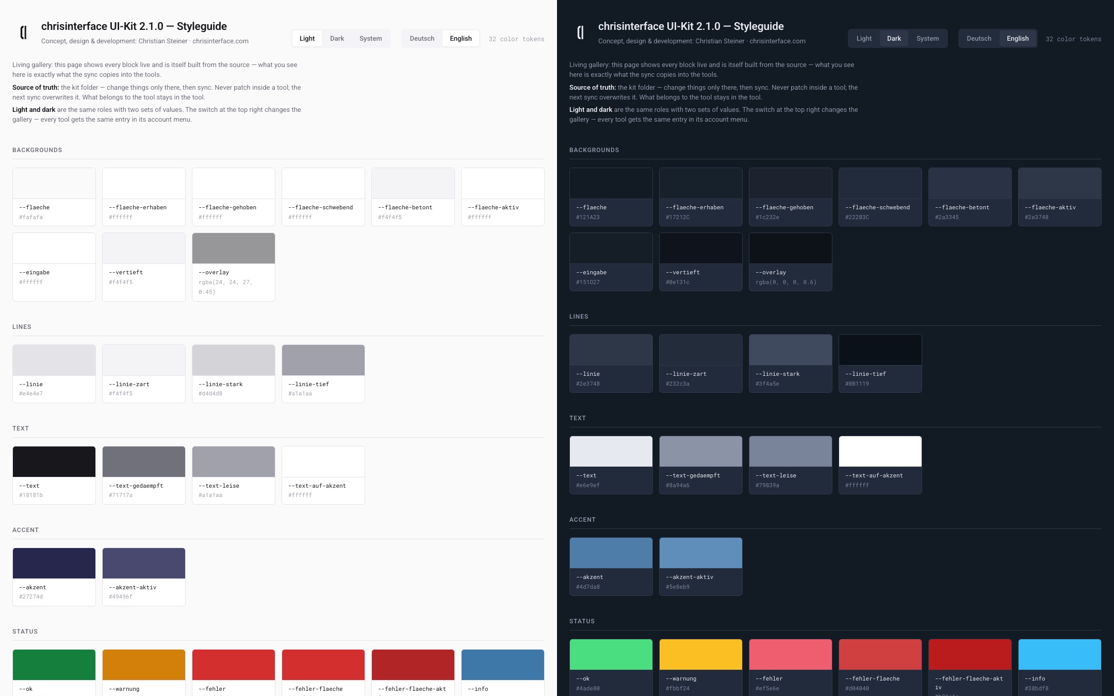Screen dimensions: 1114x696
Task: Select System theme in the dark pane
Action: tap(927, 39)
